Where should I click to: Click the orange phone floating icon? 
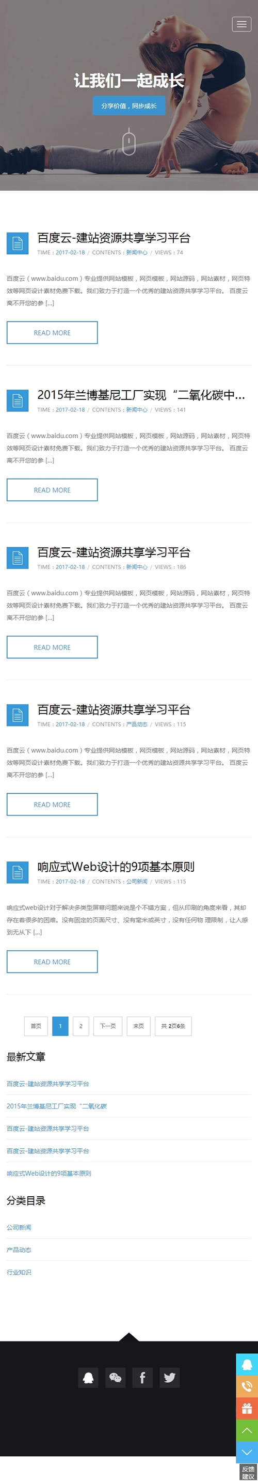(247, 1386)
